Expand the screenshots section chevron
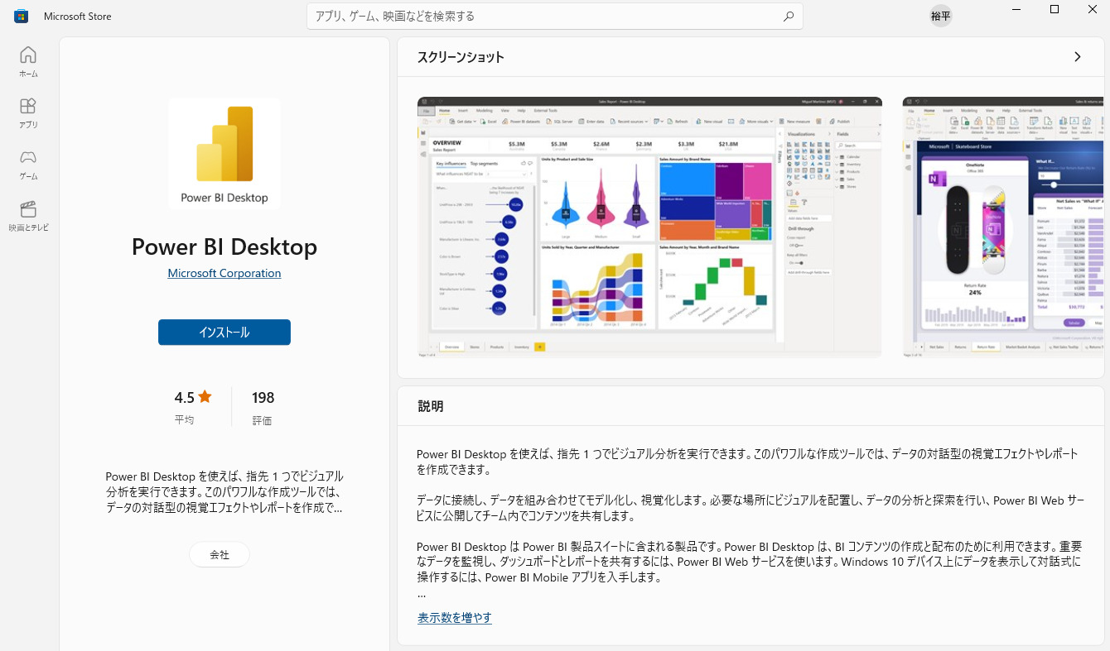Screen dimensions: 1110x651 (1077, 57)
